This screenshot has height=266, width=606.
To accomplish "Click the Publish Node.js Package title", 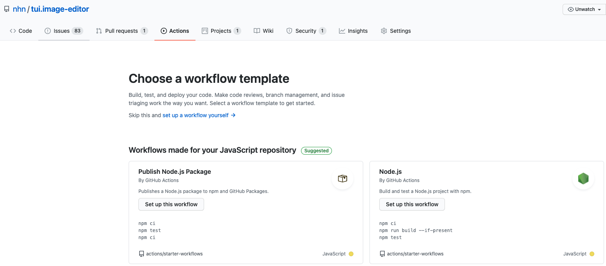I will click(175, 171).
